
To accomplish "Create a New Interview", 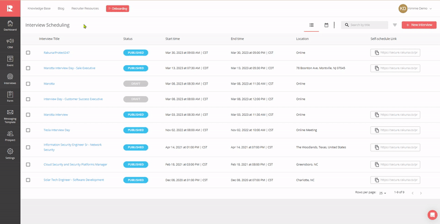I will coord(419,25).
